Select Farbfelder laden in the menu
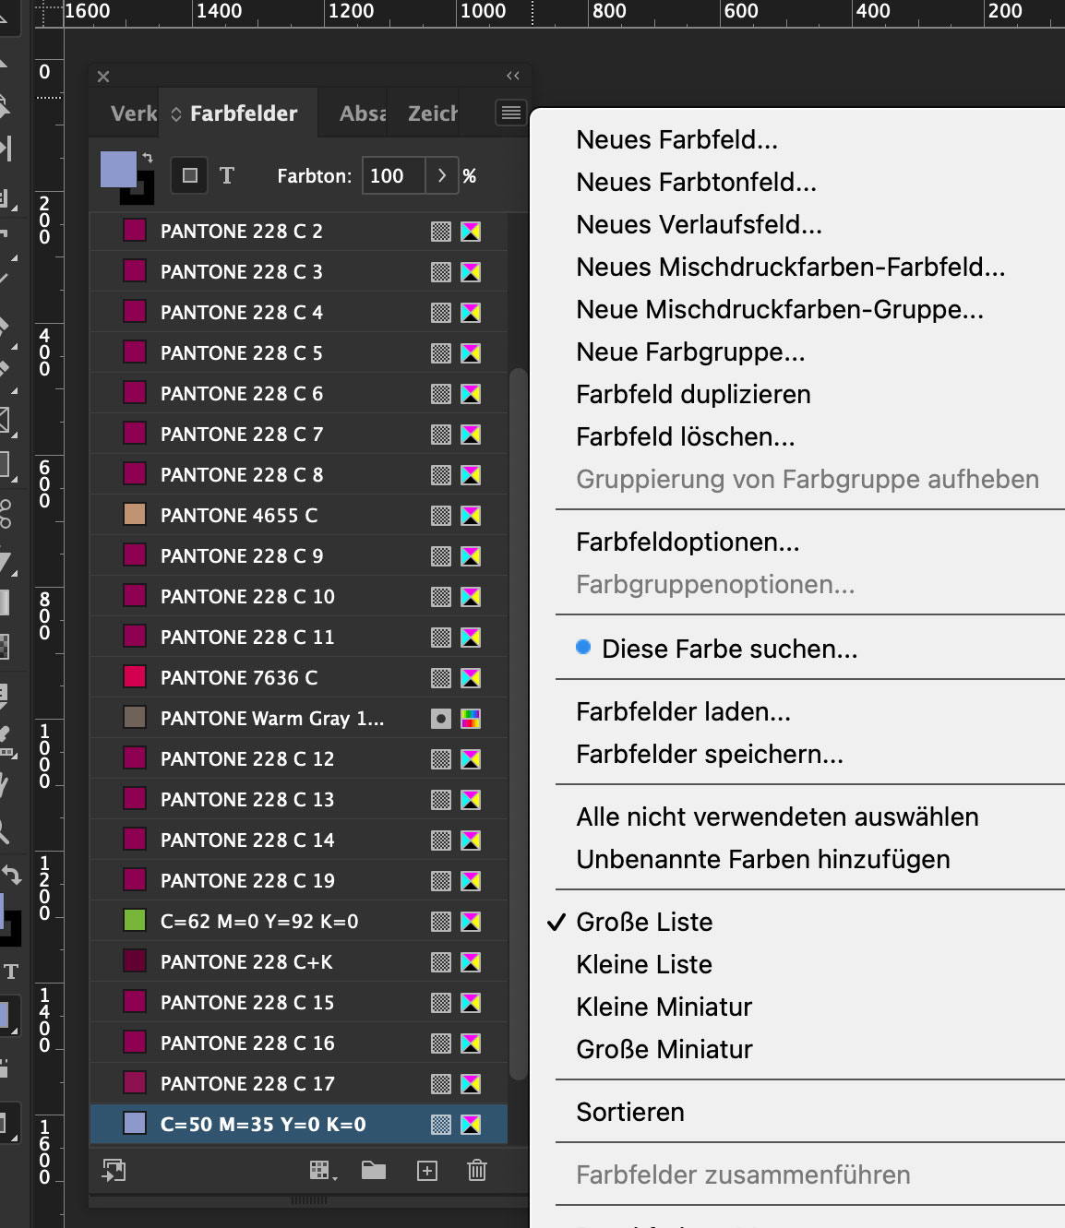Image resolution: width=1065 pixels, height=1228 pixels. (x=683, y=711)
